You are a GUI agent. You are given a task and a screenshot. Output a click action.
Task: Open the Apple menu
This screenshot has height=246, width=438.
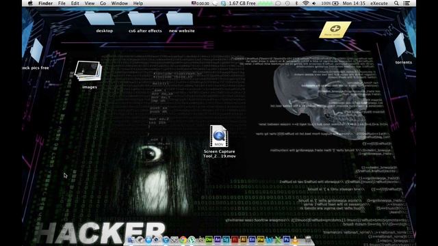[30, 3]
